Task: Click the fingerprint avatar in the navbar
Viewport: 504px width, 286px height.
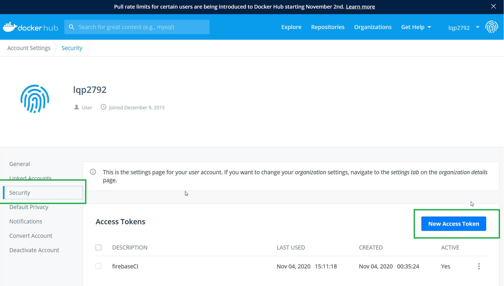Action: pos(491,27)
